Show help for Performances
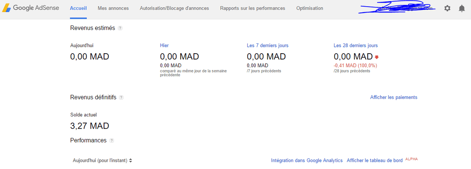471x169 pixels. tap(112, 140)
